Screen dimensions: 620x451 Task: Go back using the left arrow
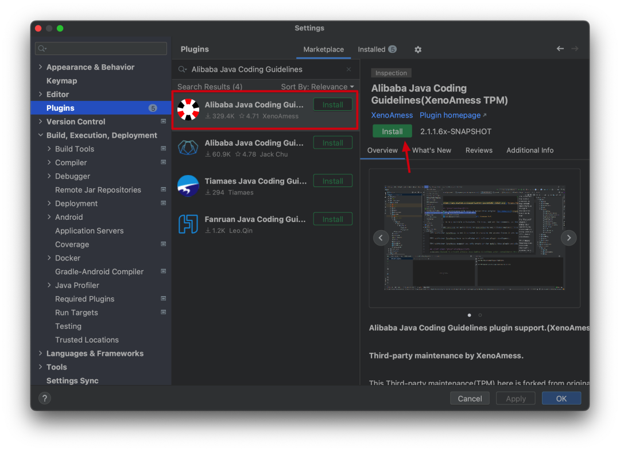[x=560, y=49]
